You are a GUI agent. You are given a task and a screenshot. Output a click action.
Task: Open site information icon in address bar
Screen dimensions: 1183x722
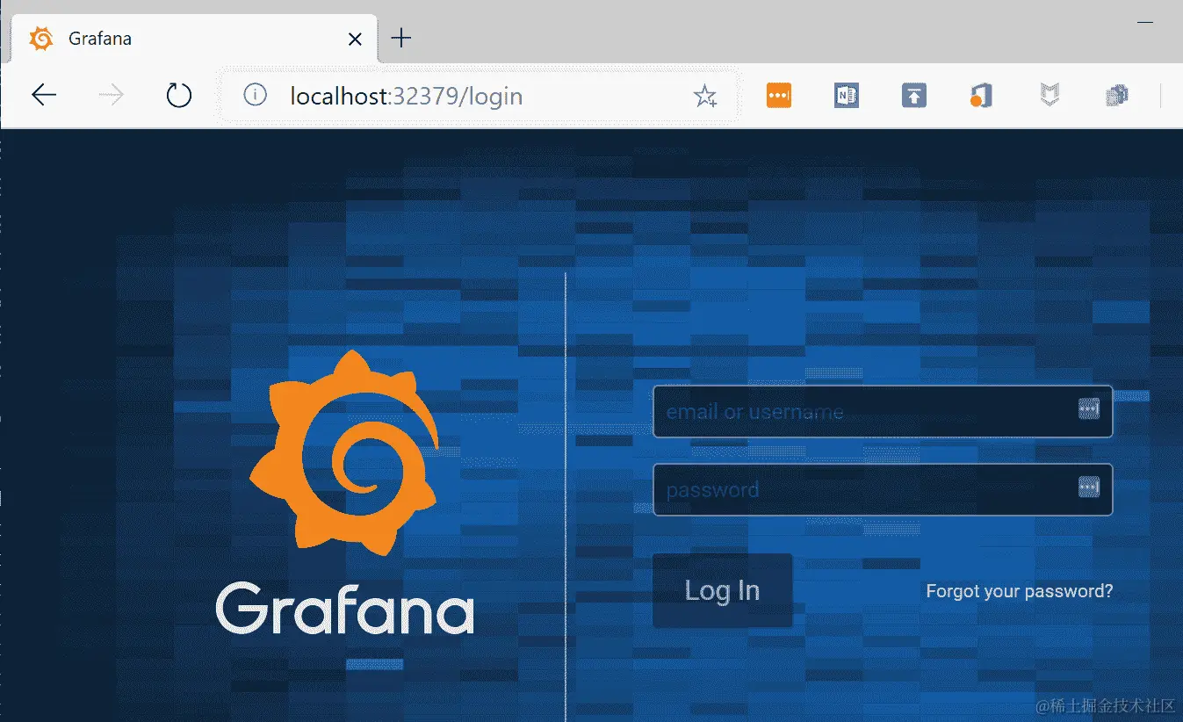coord(255,95)
